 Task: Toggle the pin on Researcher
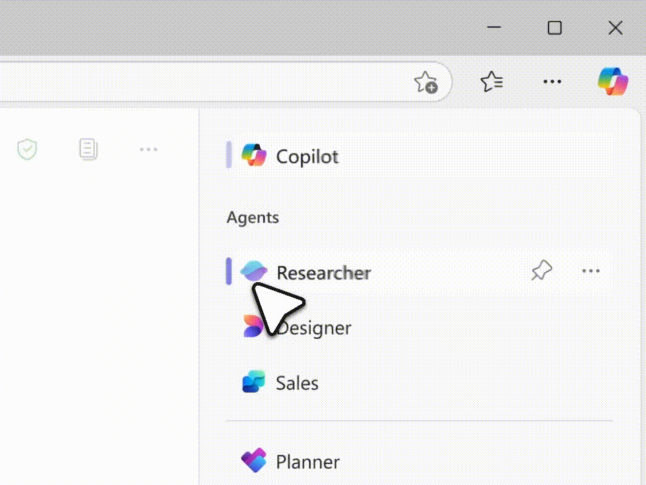click(x=541, y=271)
